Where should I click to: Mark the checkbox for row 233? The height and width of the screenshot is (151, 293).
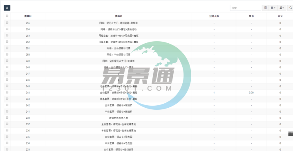tap(7, 149)
